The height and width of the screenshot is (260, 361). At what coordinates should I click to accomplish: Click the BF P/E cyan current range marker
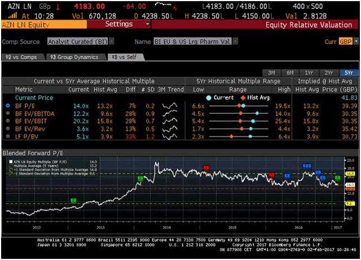[243, 106]
